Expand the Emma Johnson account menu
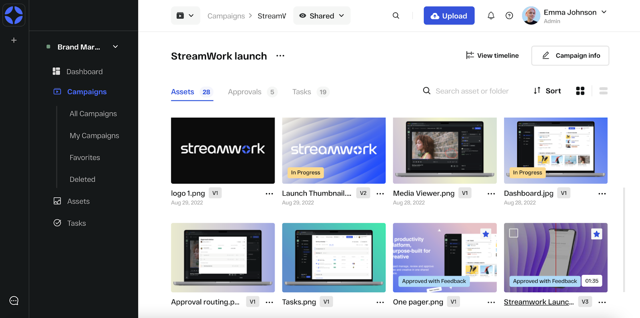This screenshot has width=640, height=318. (x=604, y=12)
